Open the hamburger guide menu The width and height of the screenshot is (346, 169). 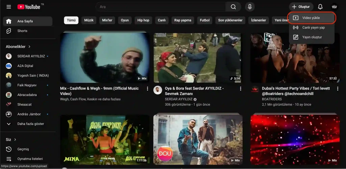click(x=9, y=7)
